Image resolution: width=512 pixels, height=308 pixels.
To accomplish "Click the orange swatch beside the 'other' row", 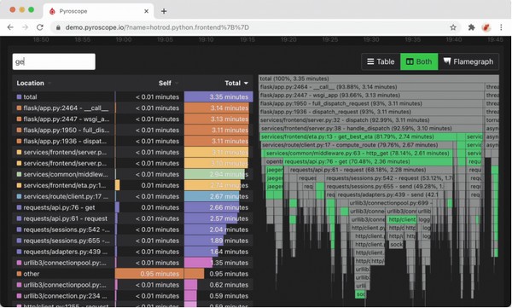I will (19, 274).
